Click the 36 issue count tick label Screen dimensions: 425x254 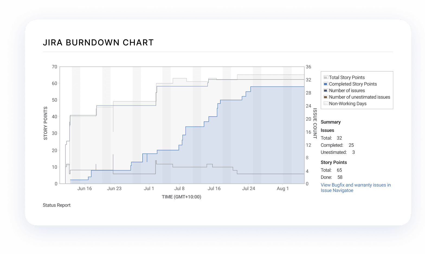308,67
